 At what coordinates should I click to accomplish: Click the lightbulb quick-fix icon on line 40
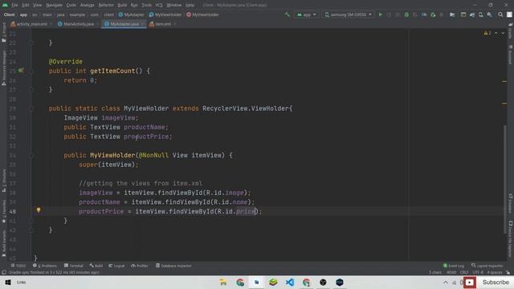pos(39,210)
